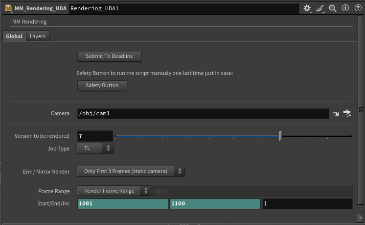Open the Job Type dropdown

pyautogui.click(x=95, y=149)
